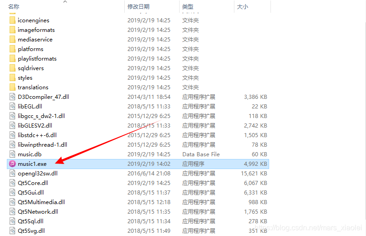This screenshot has height=236, width=366.
Task: Select the file name Qt5Gui.dll
Action: (x=31, y=192)
